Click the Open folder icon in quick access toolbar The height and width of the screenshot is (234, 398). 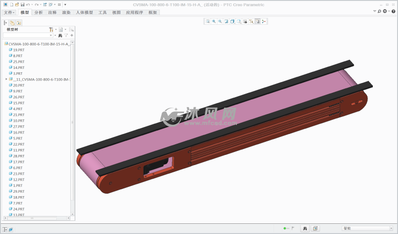point(17,4)
